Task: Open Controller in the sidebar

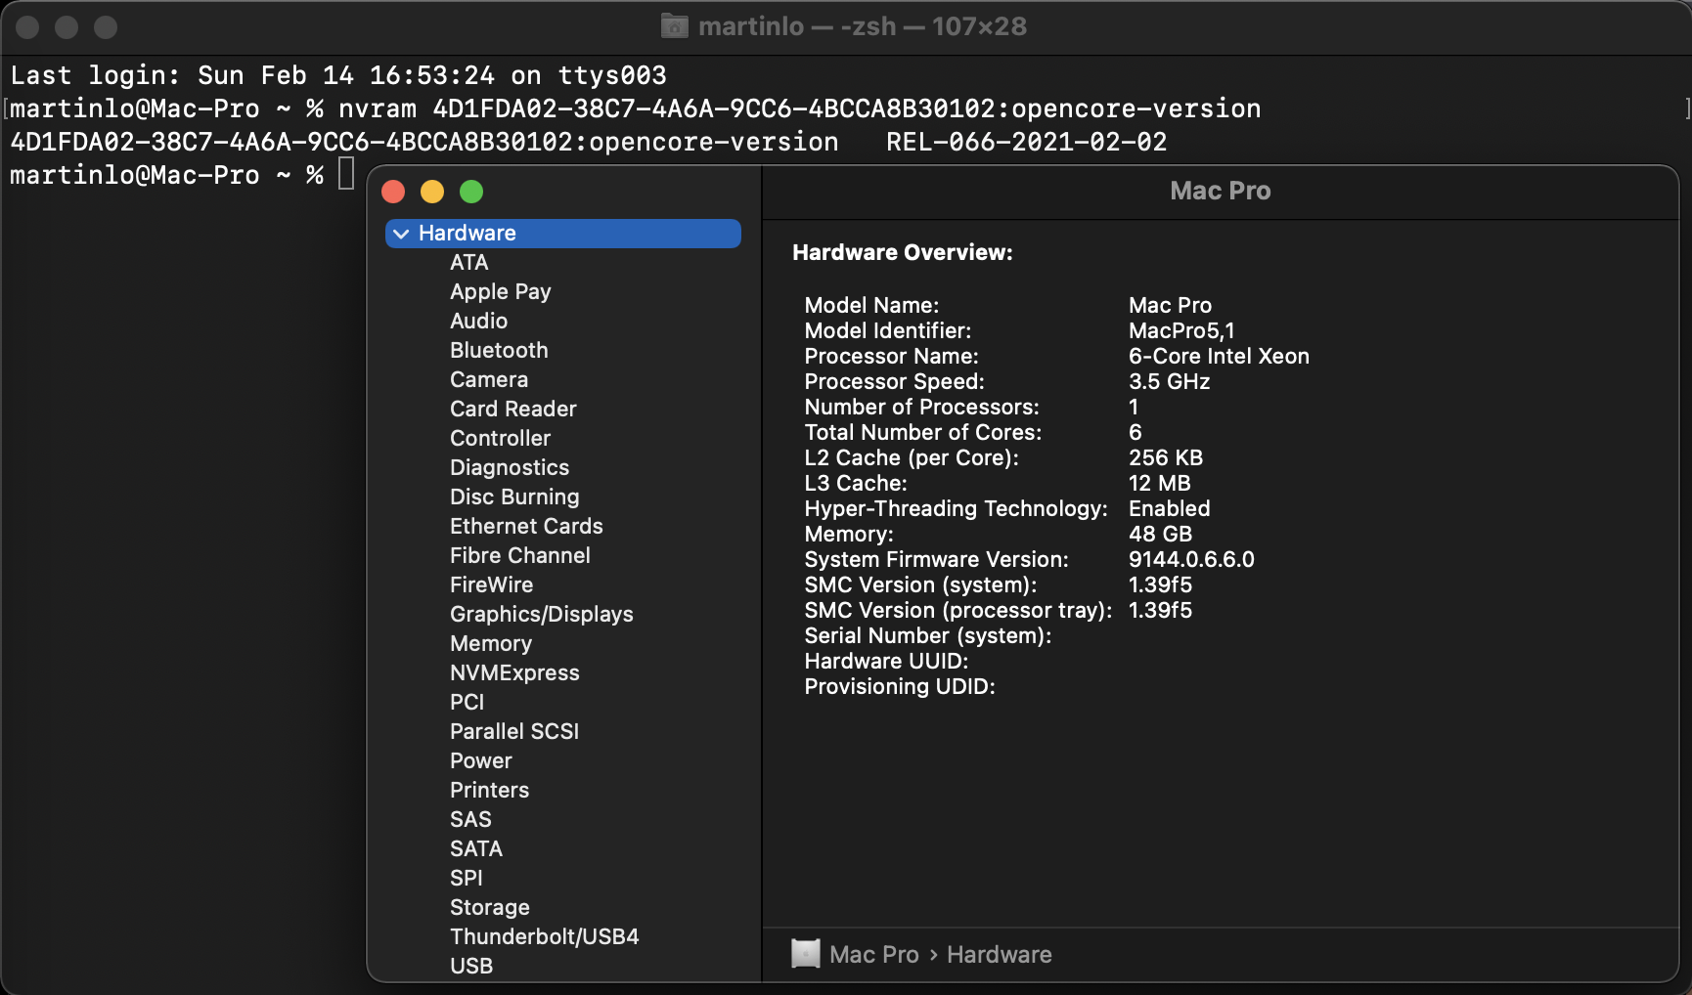Action: (x=500, y=439)
